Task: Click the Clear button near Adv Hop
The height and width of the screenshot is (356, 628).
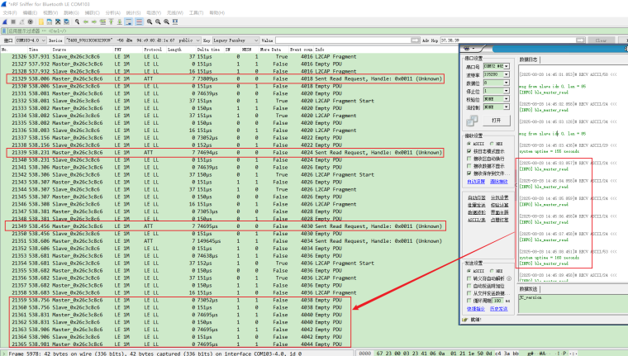Action: [600, 40]
